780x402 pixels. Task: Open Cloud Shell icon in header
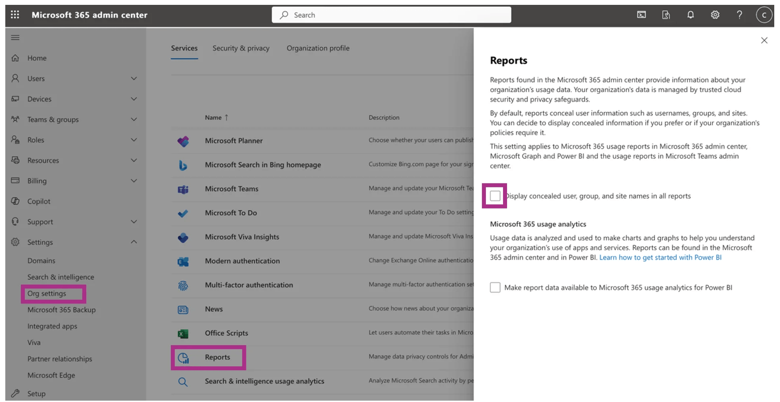tap(641, 15)
